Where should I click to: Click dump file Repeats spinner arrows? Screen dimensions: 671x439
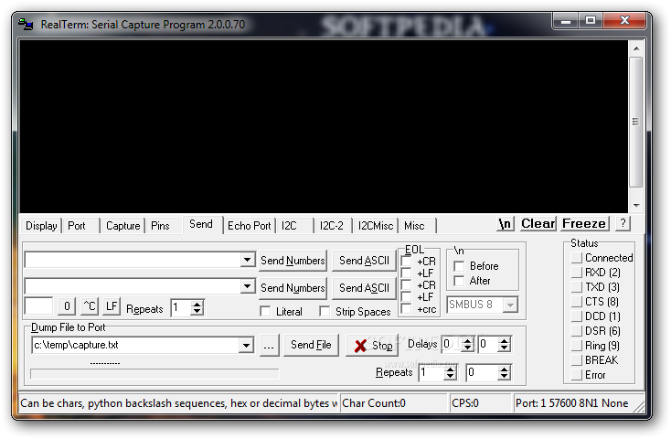[450, 373]
